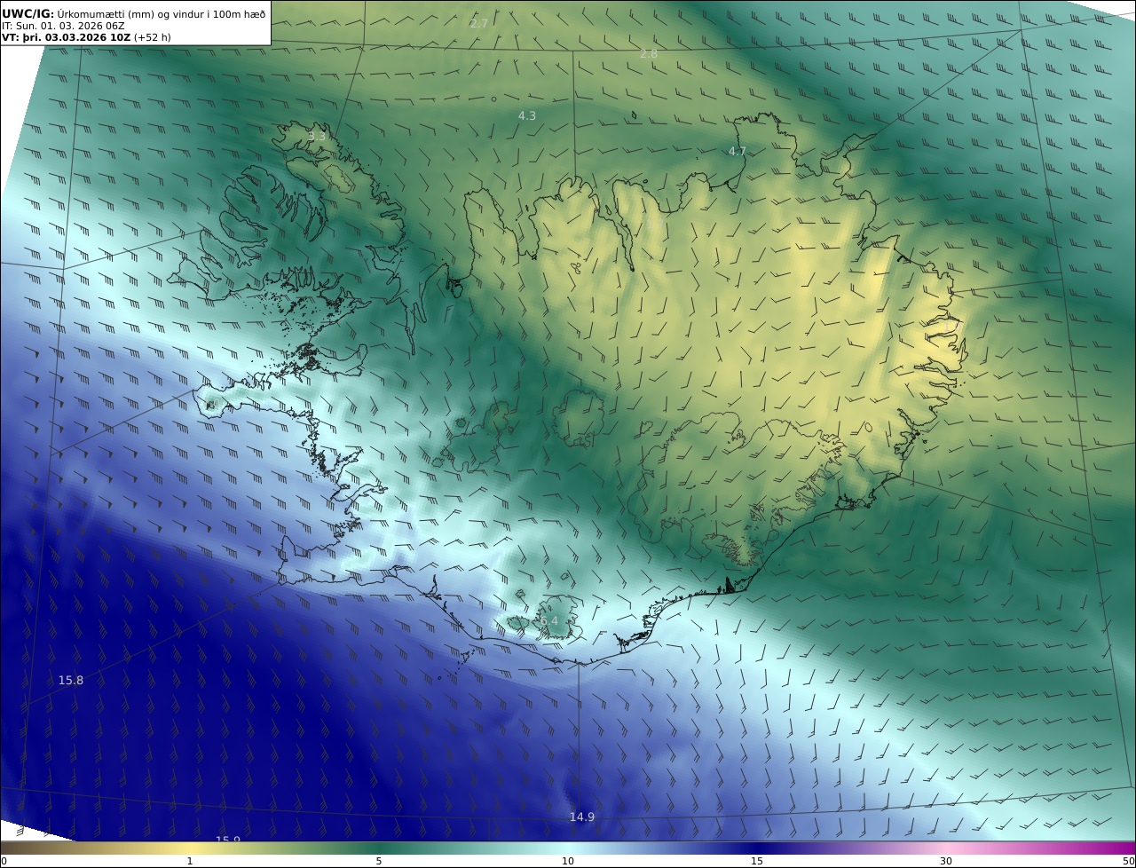This screenshot has width=1136, height=868.
Task: Click the 4.7 value label in northeast
Action: pyautogui.click(x=738, y=151)
